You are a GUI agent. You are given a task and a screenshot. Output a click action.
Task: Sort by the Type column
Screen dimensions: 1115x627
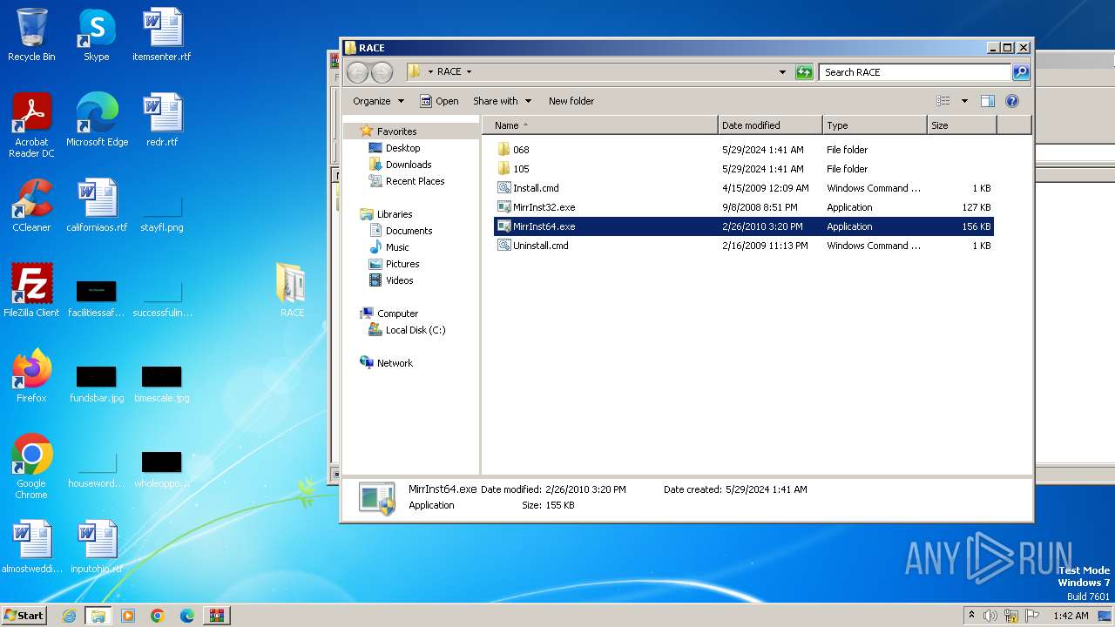[x=874, y=125]
